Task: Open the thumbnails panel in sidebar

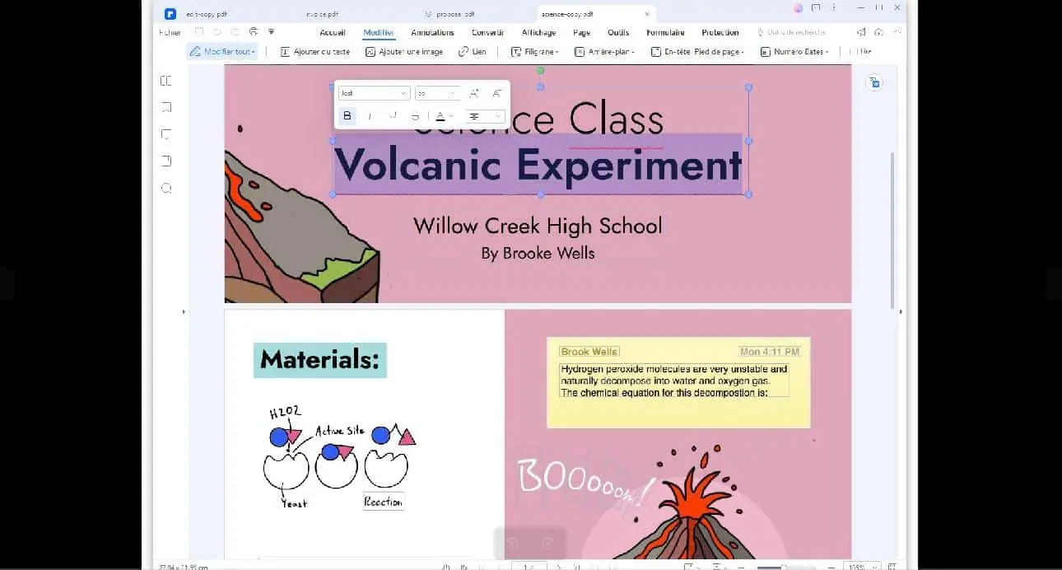Action: (x=166, y=81)
